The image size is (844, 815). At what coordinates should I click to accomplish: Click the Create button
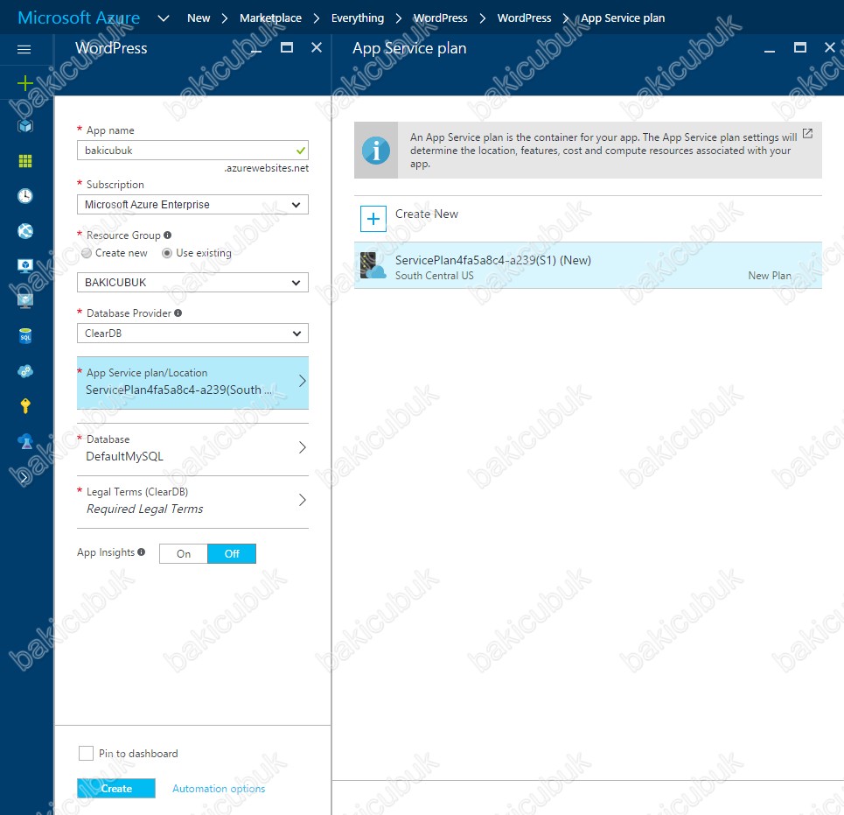(x=116, y=788)
